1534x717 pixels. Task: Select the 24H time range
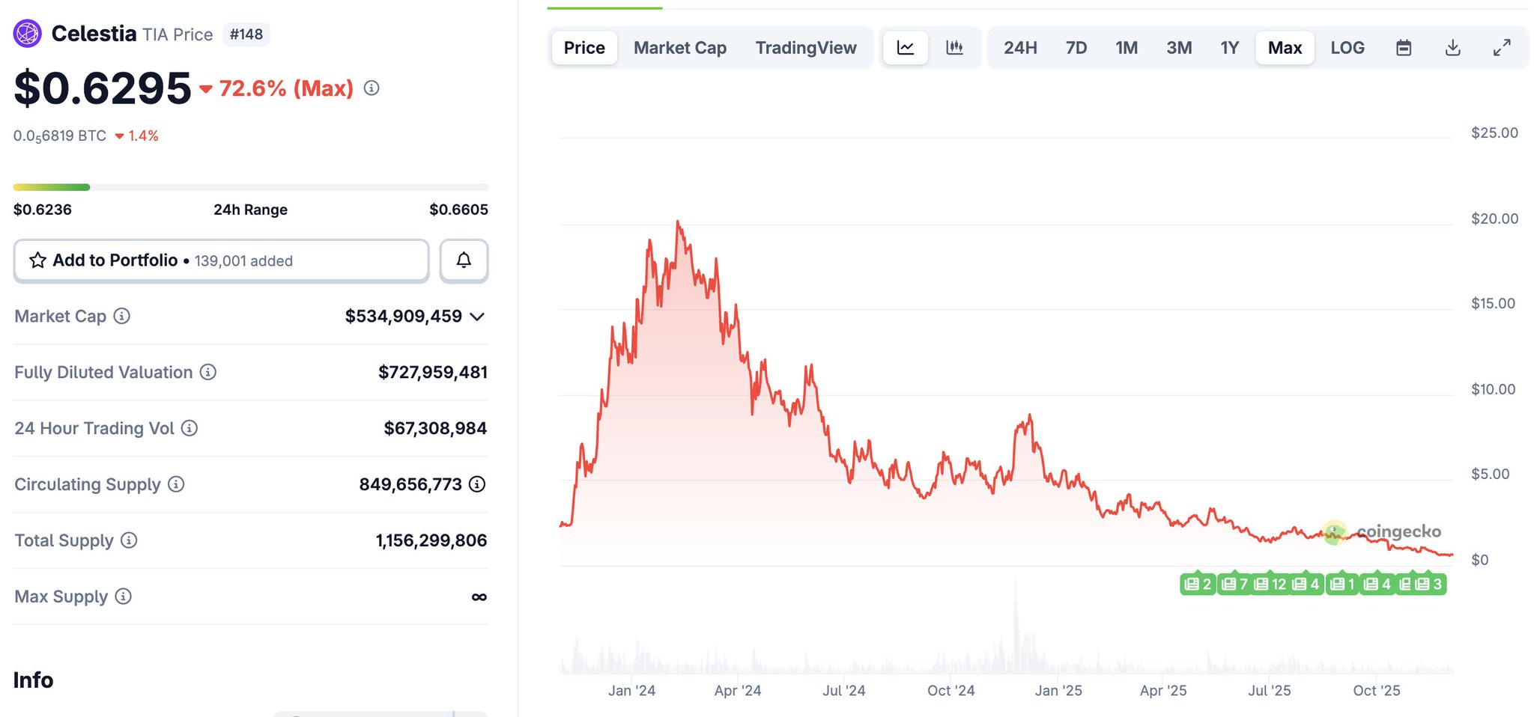pos(1020,48)
